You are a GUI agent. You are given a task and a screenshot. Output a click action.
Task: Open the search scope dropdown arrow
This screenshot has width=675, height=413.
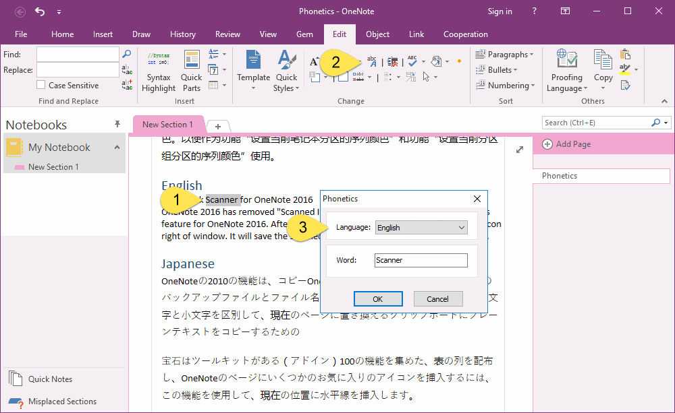(x=666, y=123)
